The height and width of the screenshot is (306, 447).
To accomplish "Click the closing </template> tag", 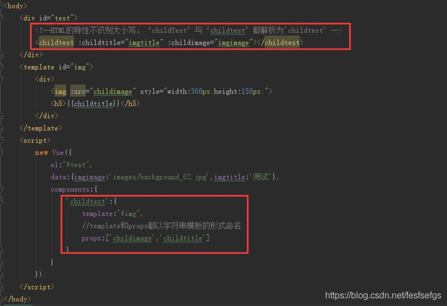I will [x=41, y=128].
